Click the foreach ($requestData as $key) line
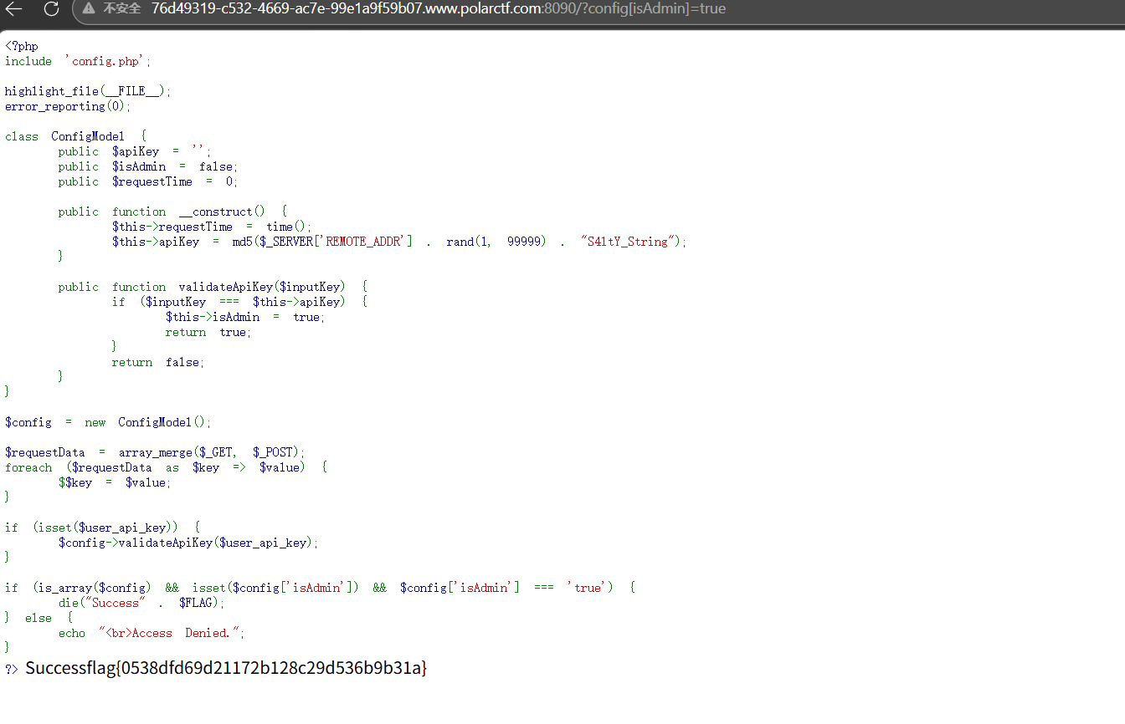The height and width of the screenshot is (724, 1125). [x=166, y=467]
